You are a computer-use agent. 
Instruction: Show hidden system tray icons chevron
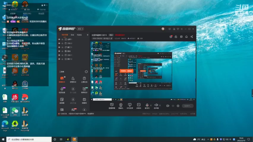[208, 139]
